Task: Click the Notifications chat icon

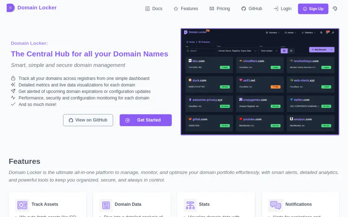Action: (275, 205)
